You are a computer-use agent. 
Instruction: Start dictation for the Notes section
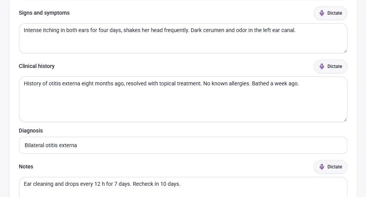tap(330, 167)
